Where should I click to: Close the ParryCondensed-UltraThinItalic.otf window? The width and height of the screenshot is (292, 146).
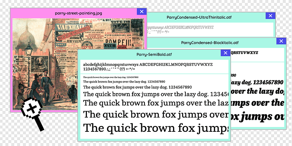[270, 16]
